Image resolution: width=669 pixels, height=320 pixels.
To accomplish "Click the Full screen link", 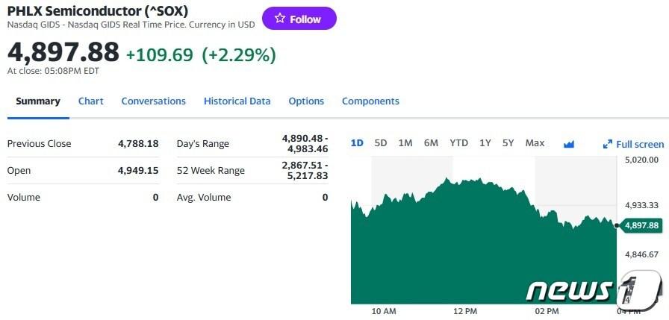I will [x=639, y=144].
